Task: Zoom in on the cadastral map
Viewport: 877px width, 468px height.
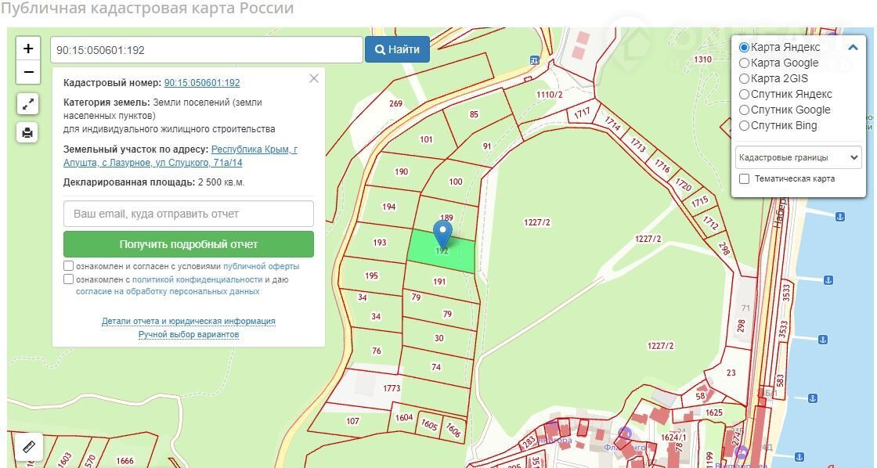Action: 28,49
